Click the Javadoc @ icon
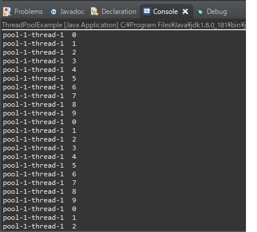Screen dimensions: 257x232 click(53, 12)
